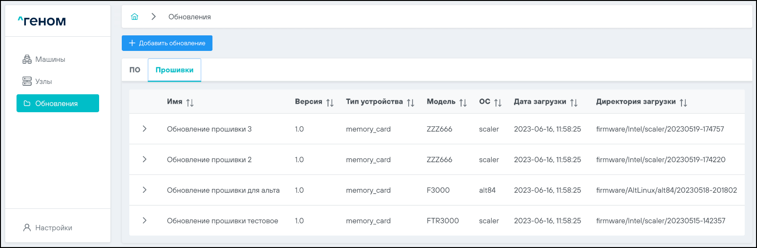Expand the row Обновление прошивки для альта

[144, 190]
